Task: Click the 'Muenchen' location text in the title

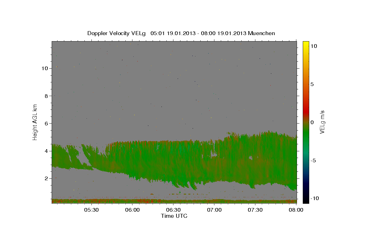Action: tap(261, 33)
